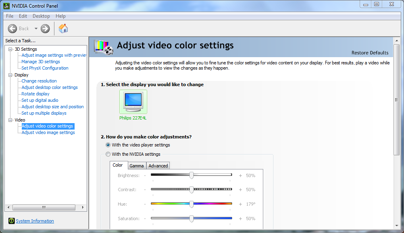Click the main panel scroll down arrow
This screenshot has width=404, height=233.
[397, 226]
